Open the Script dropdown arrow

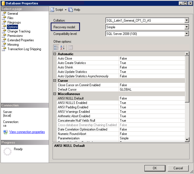(x=66, y=10)
